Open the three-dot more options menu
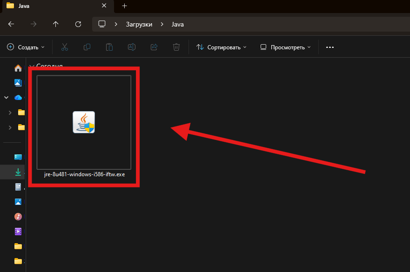The image size is (410, 272). point(330,47)
